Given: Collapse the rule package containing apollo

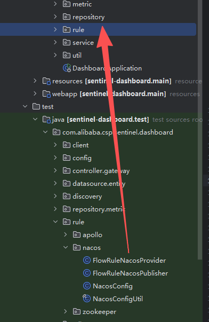Looking at the screenshot, I should click(x=55, y=222).
